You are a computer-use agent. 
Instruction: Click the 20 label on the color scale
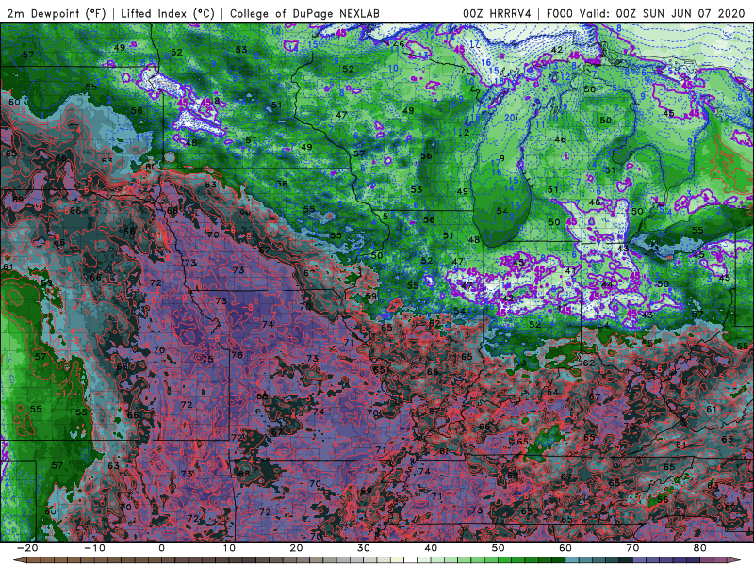pyautogui.click(x=296, y=548)
